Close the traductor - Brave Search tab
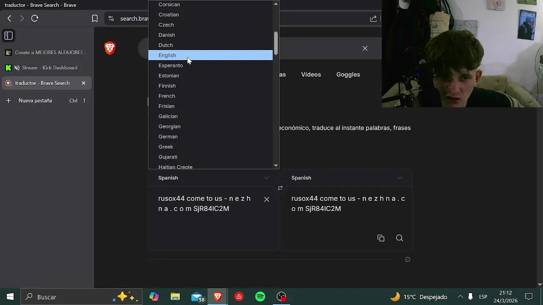 tap(84, 83)
